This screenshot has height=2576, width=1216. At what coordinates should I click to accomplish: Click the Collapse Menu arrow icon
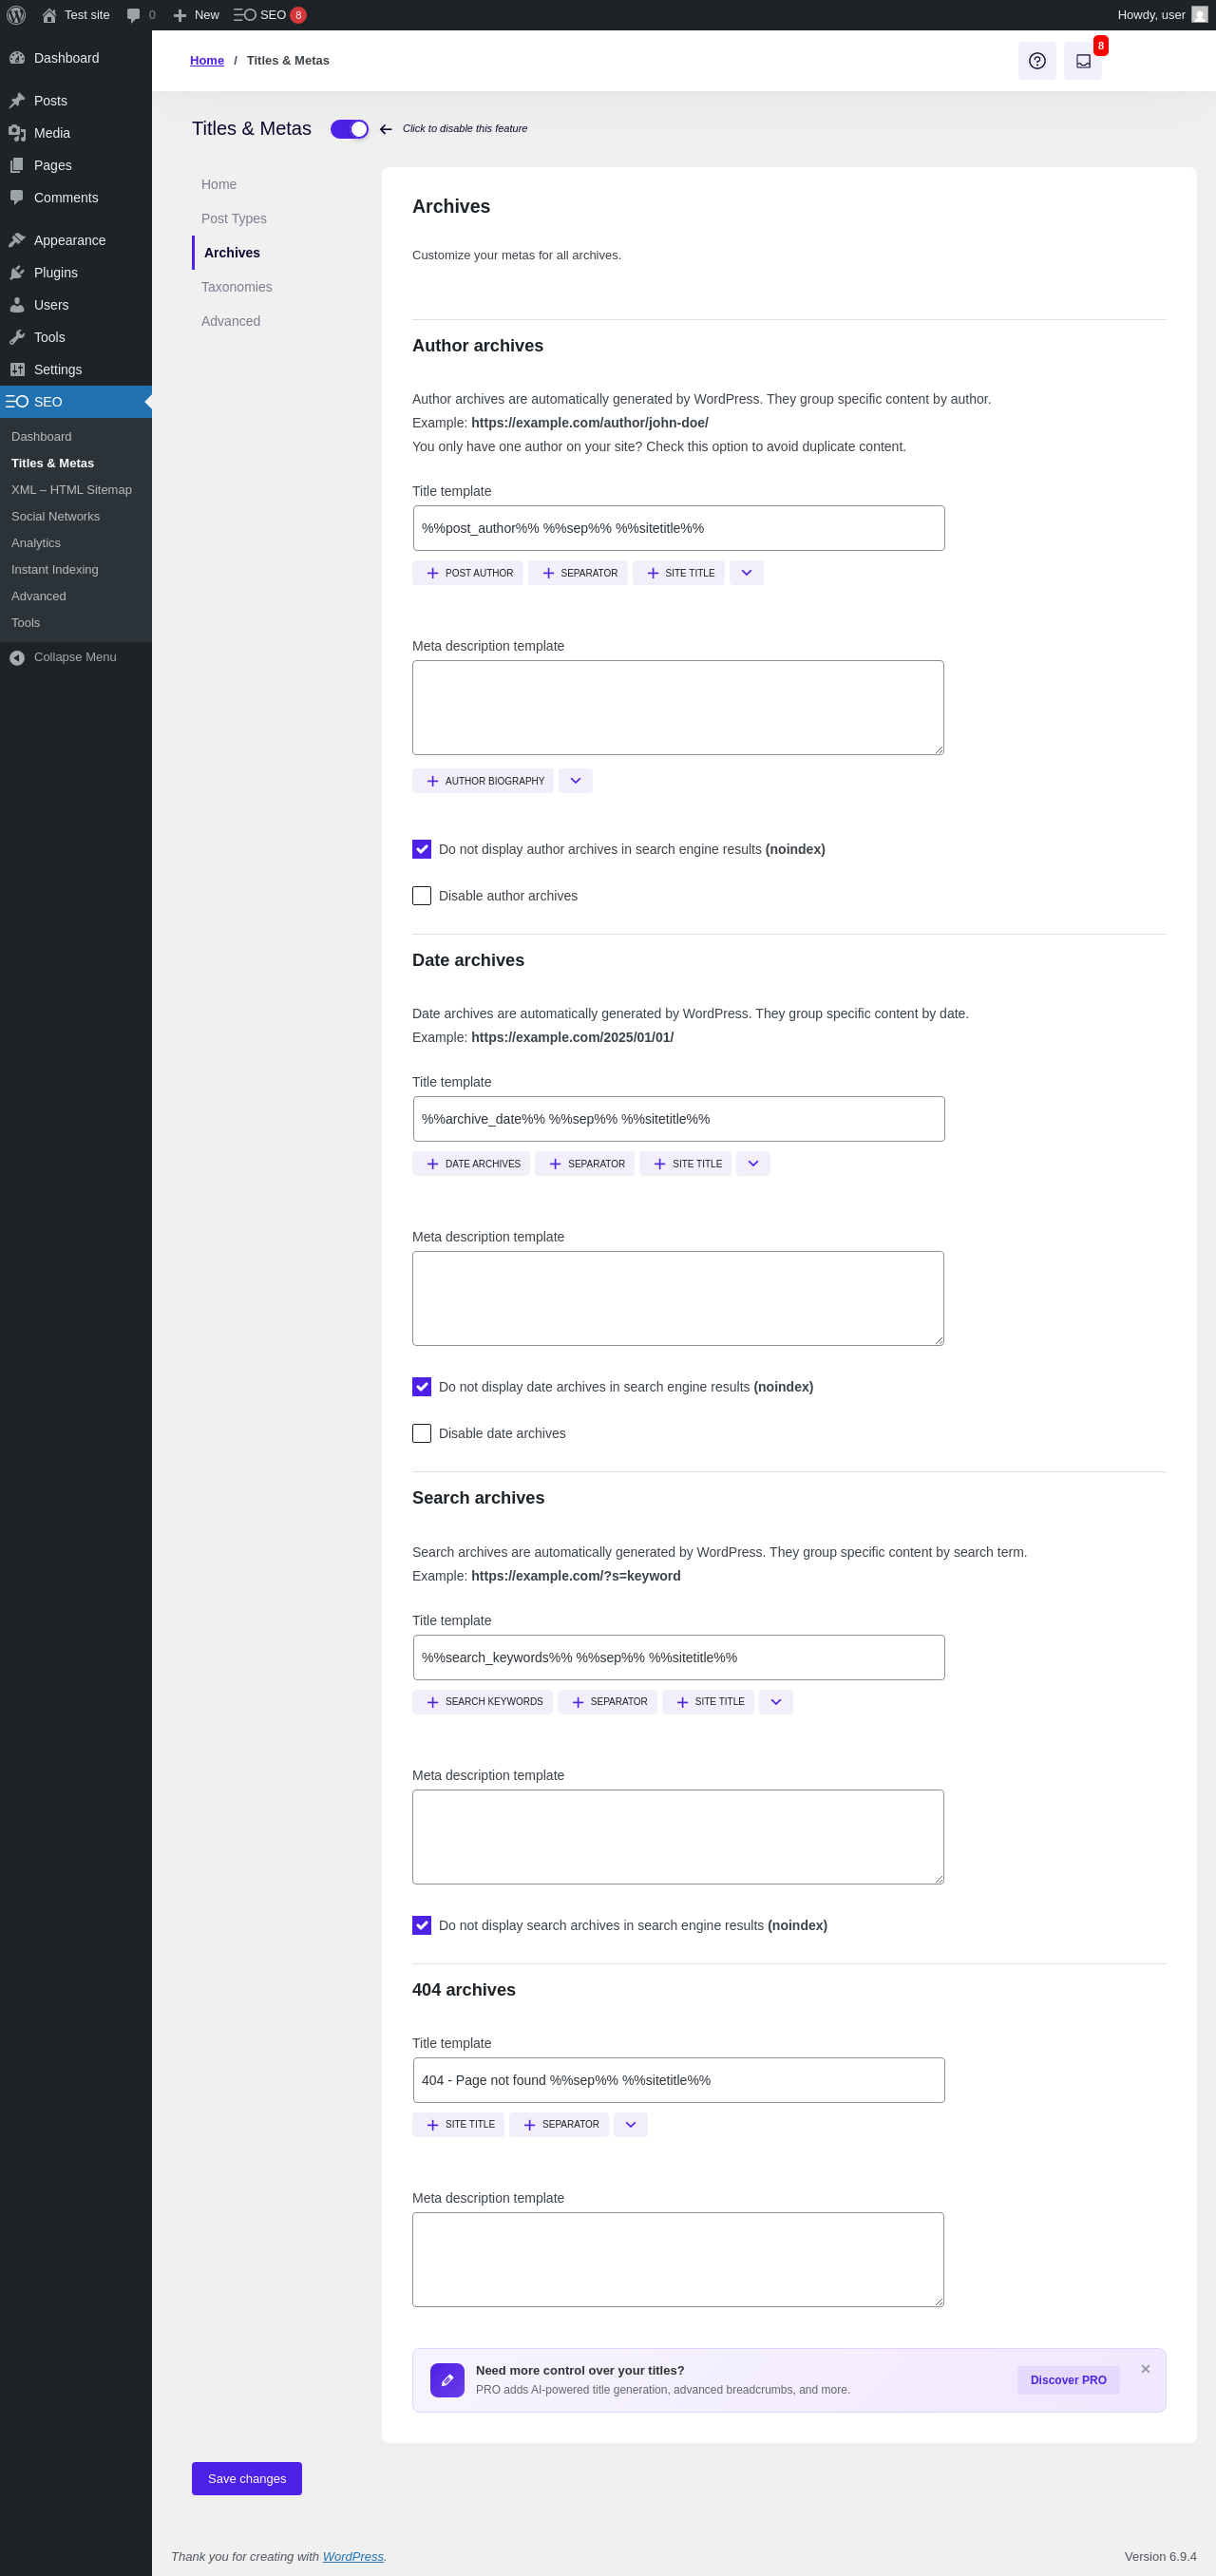pyautogui.click(x=17, y=657)
